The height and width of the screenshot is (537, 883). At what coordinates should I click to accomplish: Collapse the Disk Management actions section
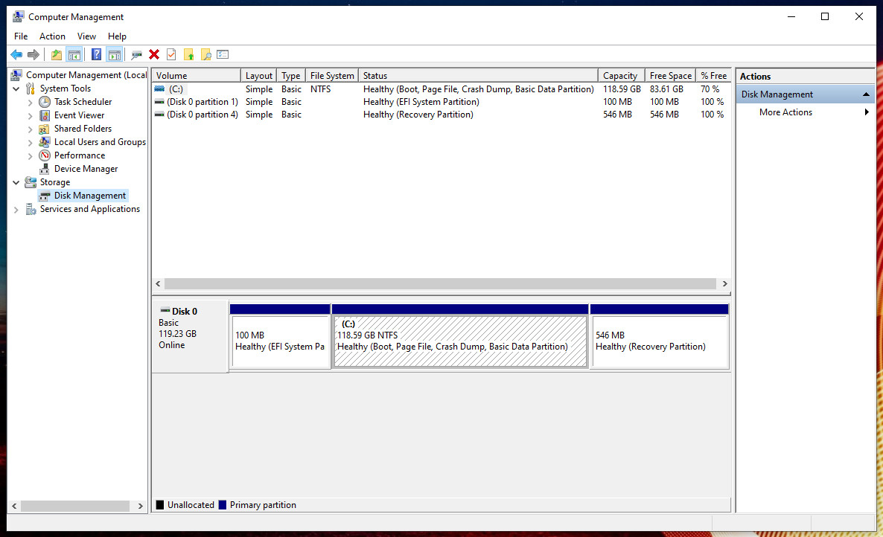coord(866,94)
